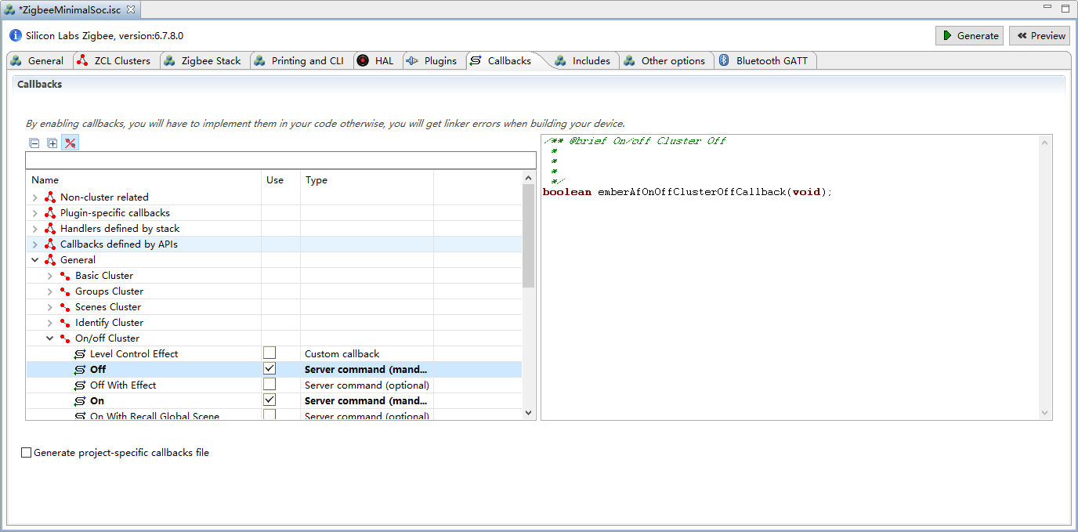Click the expand all tree icon
This screenshot has width=1078, height=532.
pos(52,143)
